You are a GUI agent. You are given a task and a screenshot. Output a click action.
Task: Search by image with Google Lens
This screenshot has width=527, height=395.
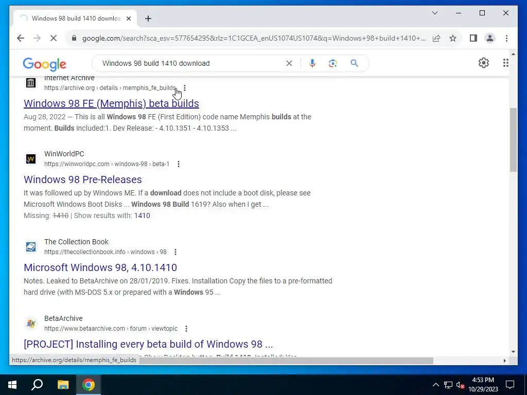[x=333, y=63]
